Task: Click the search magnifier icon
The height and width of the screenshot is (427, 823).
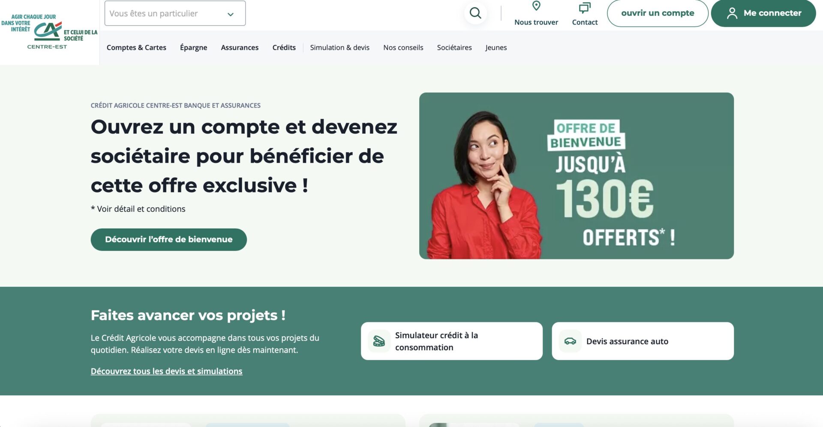Action: click(x=475, y=13)
